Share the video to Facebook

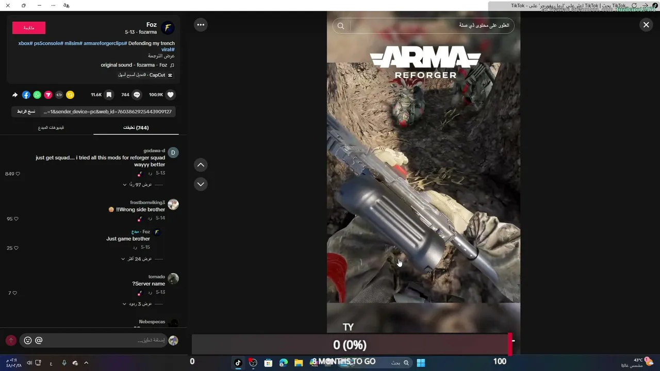(x=26, y=95)
